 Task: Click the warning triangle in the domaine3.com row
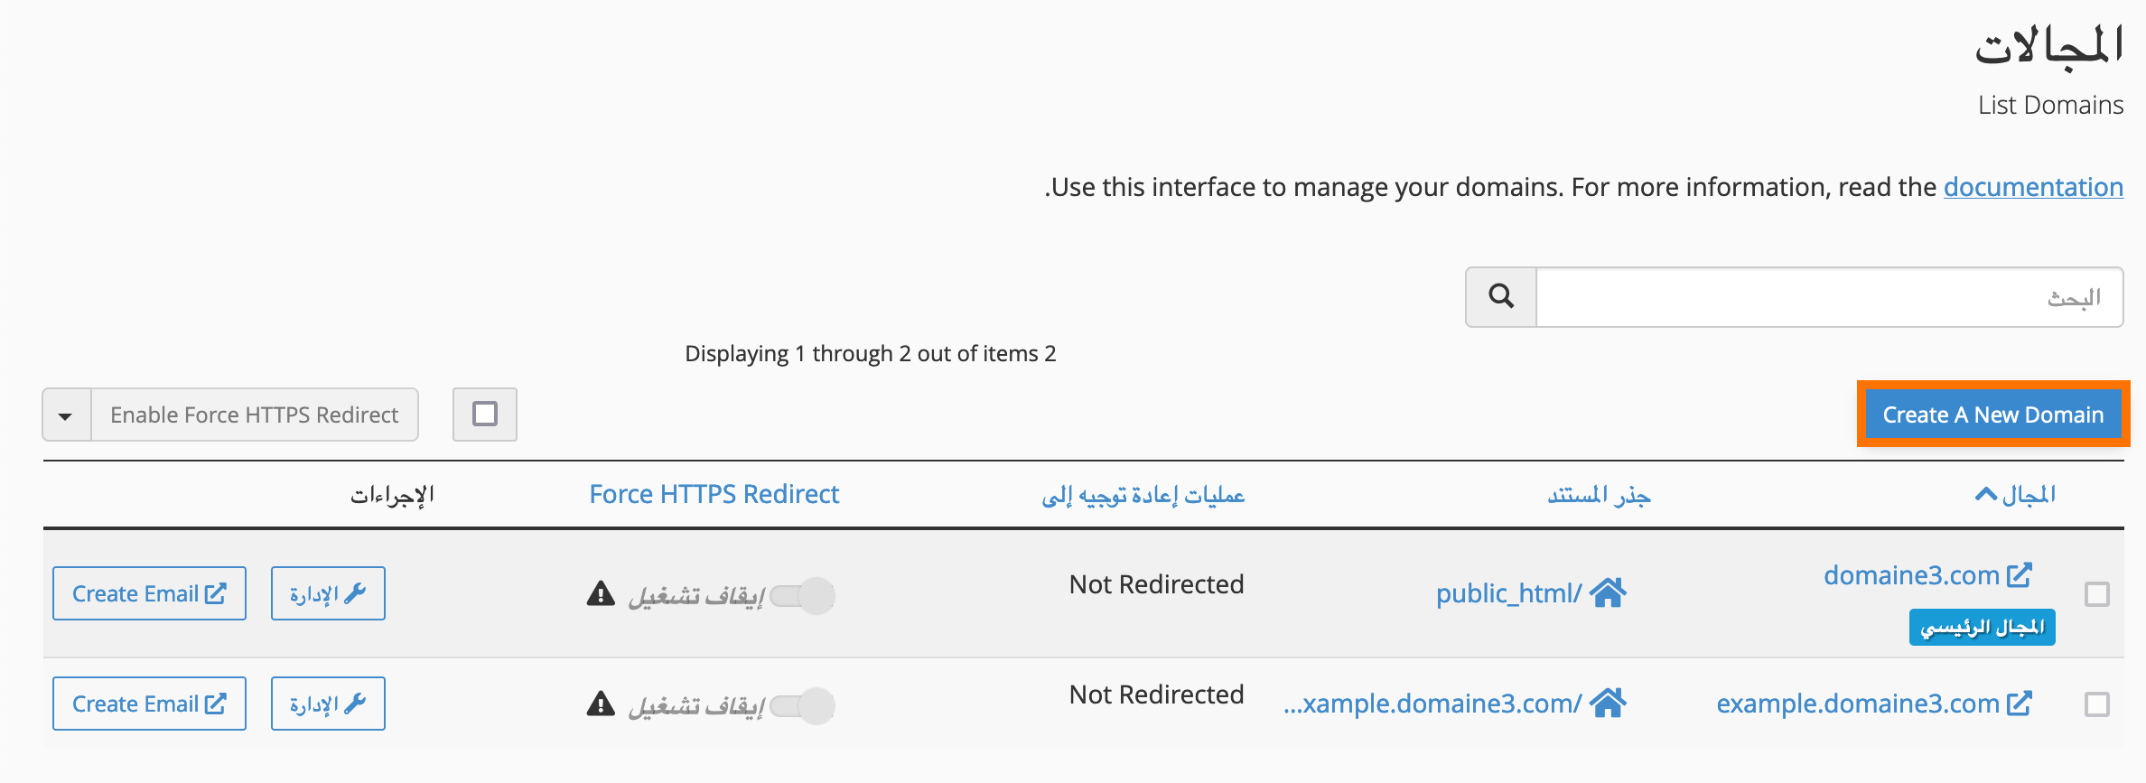(601, 594)
